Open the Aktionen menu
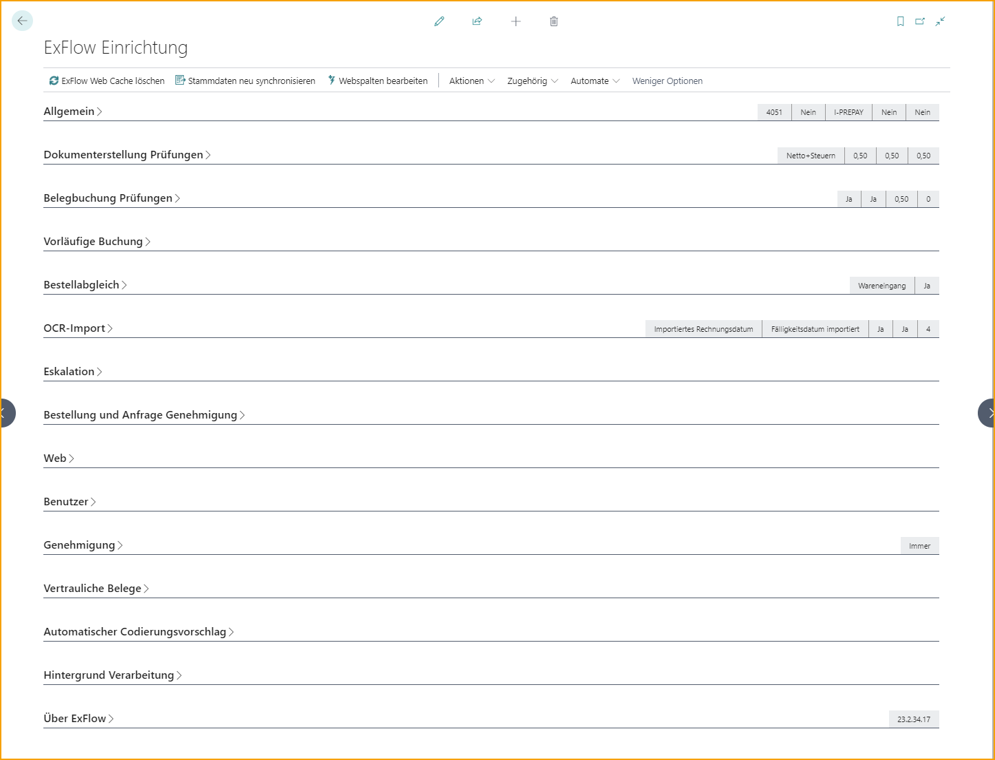The width and height of the screenshot is (995, 760). pyautogui.click(x=472, y=81)
